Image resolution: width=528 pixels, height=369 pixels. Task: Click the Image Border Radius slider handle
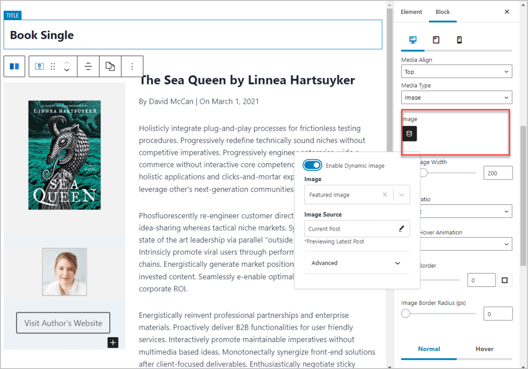coord(406,313)
